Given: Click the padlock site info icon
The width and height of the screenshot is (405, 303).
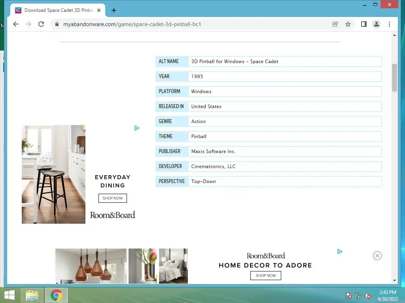Looking at the screenshot, I should (57, 24).
